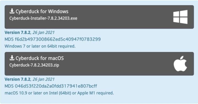Download Cyberduck-Installer-7.8.2.34203.exe file name link
The width and height of the screenshot is (198, 104).
(x=43, y=18)
